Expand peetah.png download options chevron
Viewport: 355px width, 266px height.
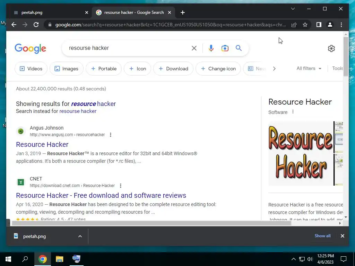pos(80,236)
